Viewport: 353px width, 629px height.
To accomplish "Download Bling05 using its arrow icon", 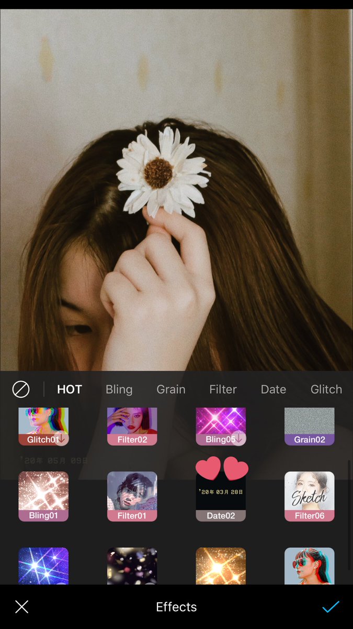I will pyautogui.click(x=239, y=439).
